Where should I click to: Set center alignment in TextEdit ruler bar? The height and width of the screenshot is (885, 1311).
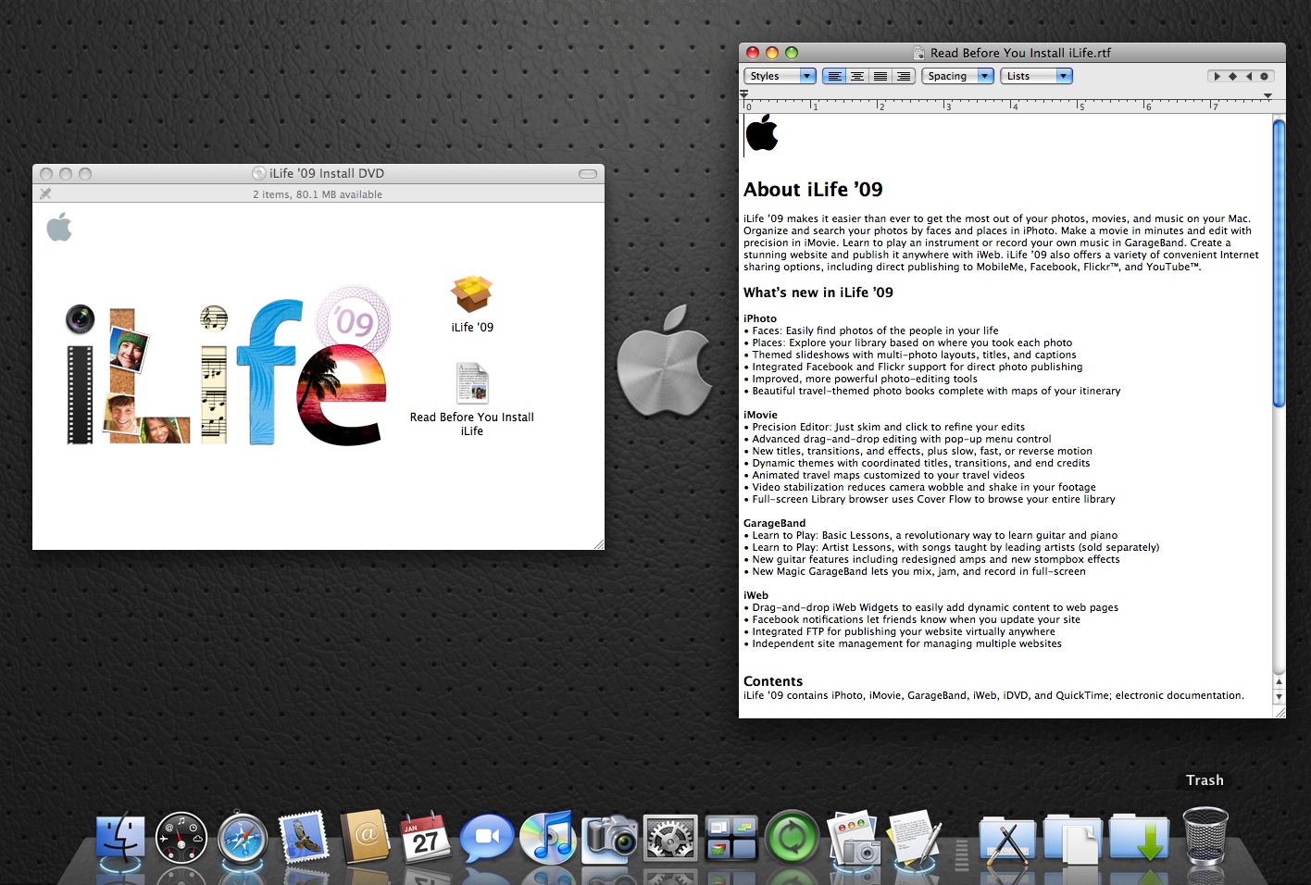(857, 76)
